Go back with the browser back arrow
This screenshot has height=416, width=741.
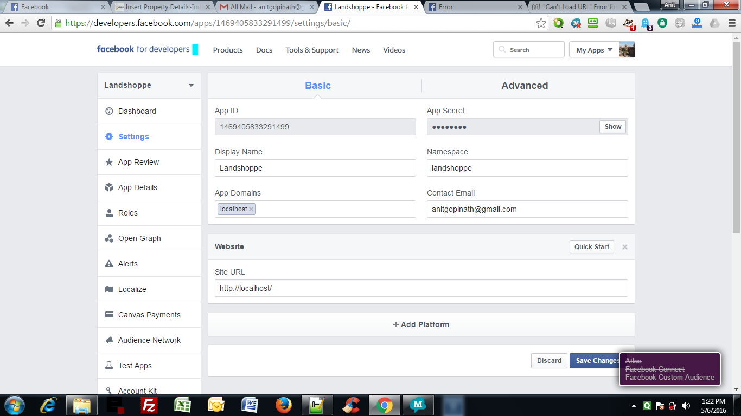[x=9, y=23]
